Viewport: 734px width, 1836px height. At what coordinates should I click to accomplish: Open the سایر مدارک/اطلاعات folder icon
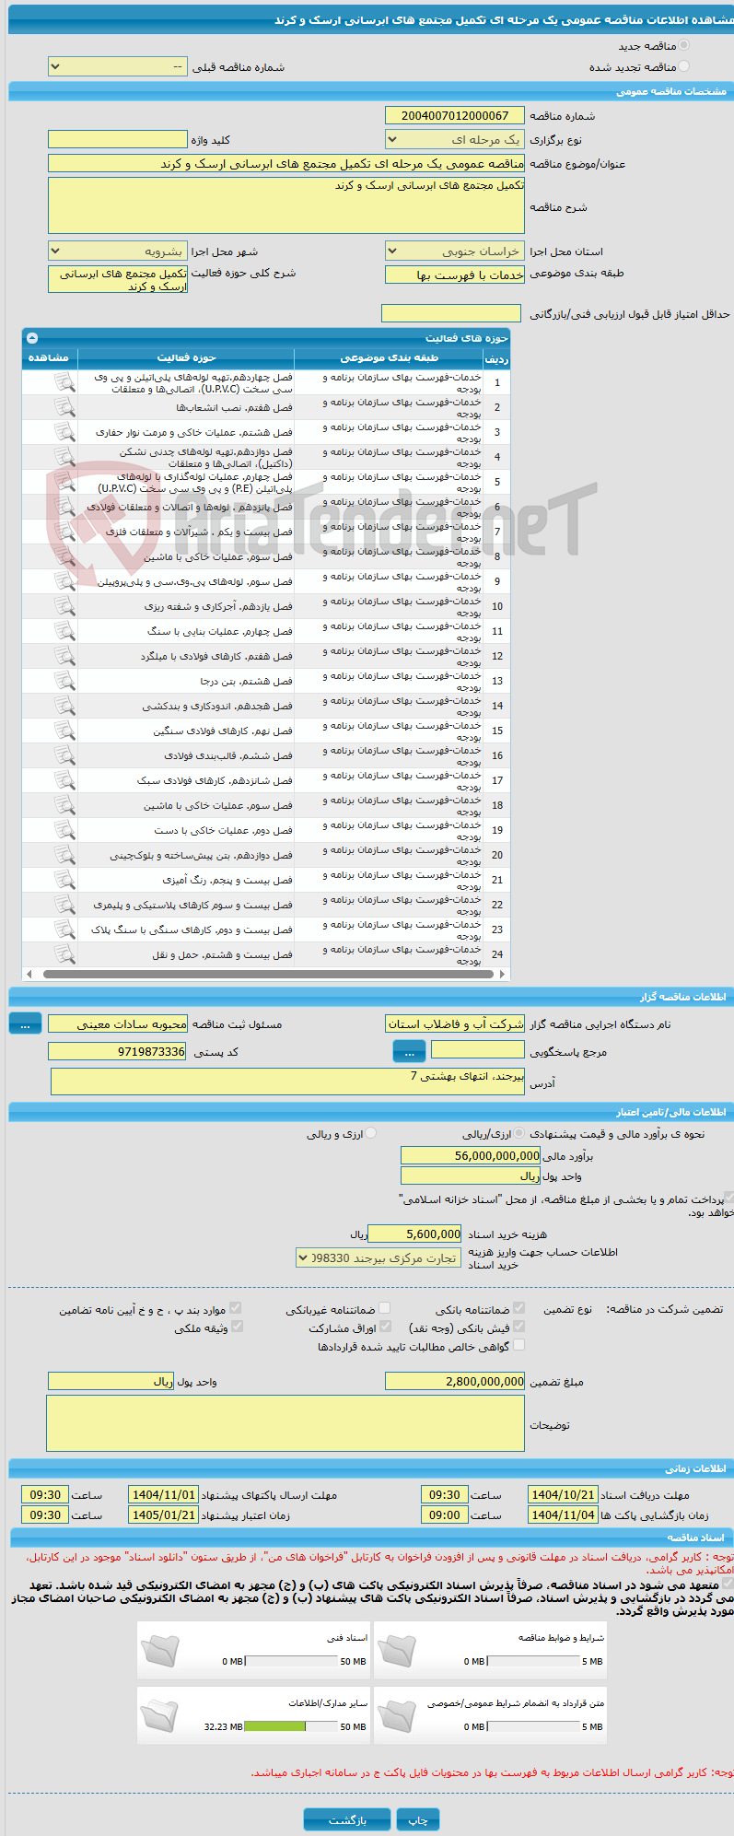160,1717
